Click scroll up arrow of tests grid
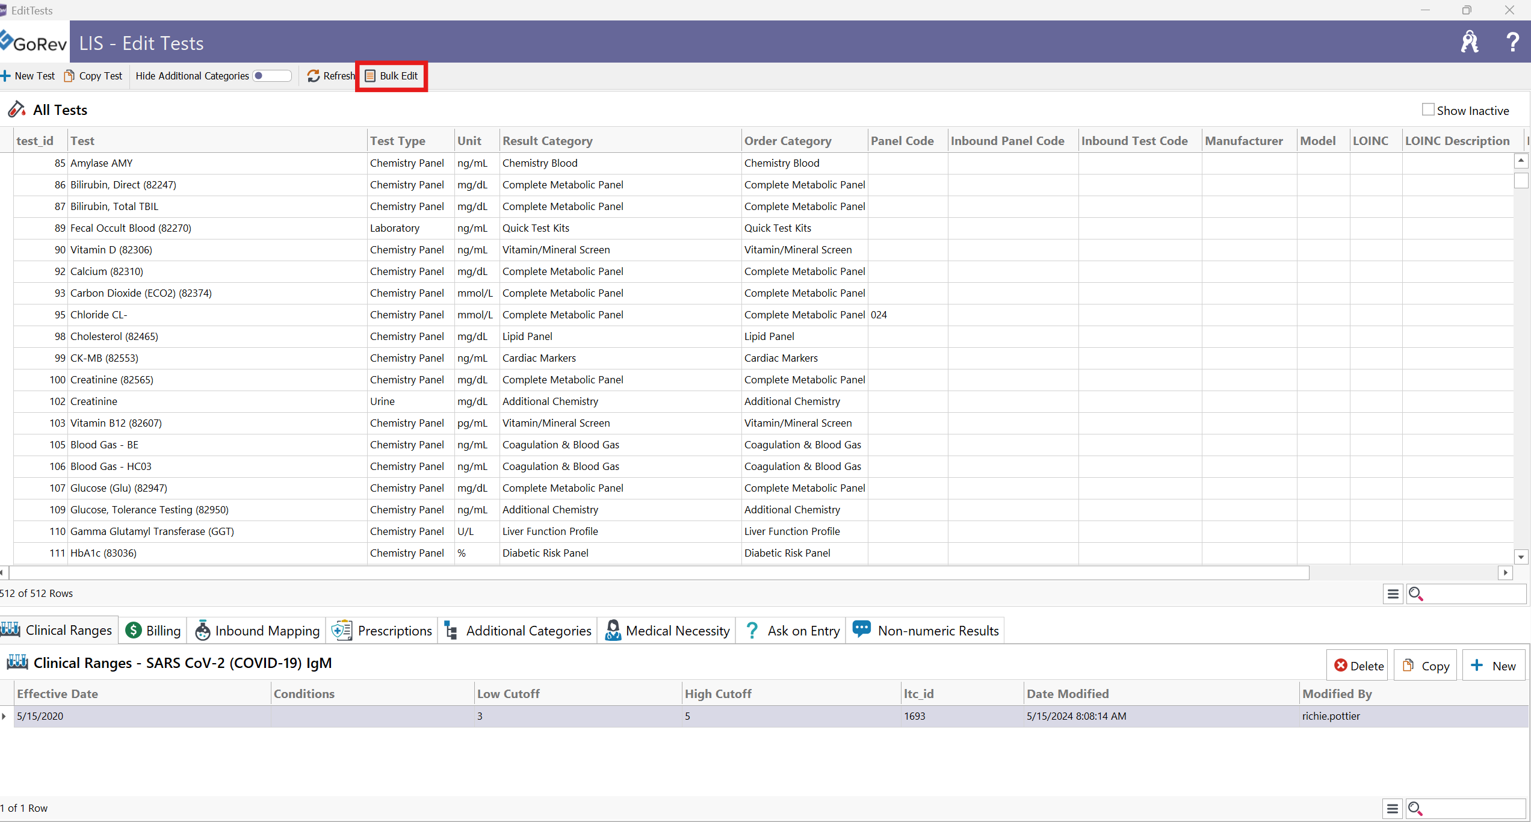The height and width of the screenshot is (822, 1531). coord(1521,161)
